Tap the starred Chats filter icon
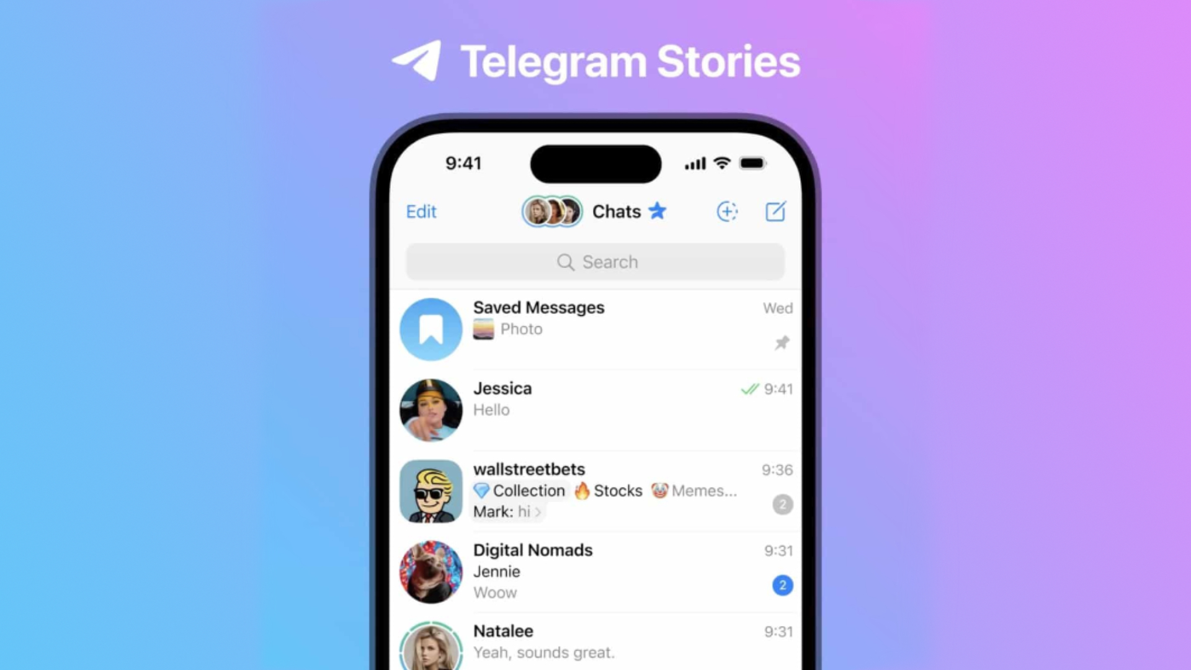Image resolution: width=1191 pixels, height=670 pixels. [x=659, y=211]
